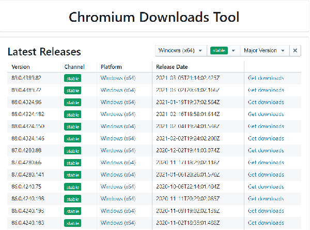This screenshot has width=310, height=230.
Task: Click release date 2021-01-19T19:37:02.584Z
Action: pos(188,102)
